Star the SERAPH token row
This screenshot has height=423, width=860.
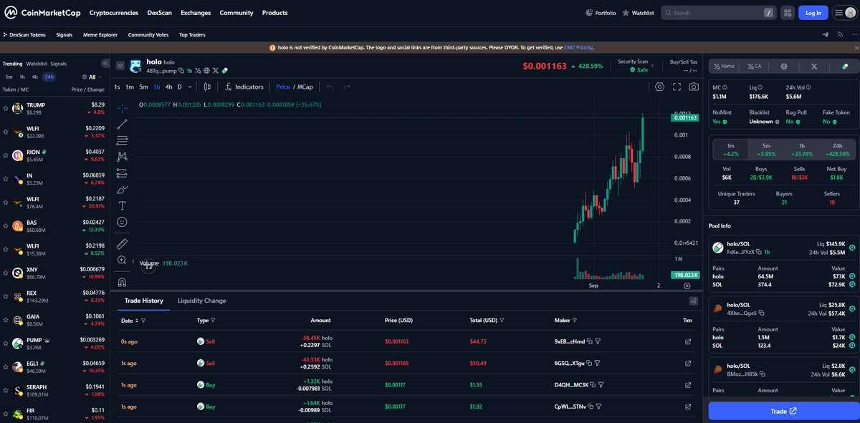coord(6,390)
